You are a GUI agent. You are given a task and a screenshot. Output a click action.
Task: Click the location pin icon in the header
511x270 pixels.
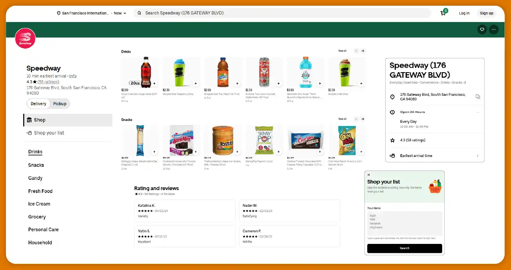click(x=58, y=13)
